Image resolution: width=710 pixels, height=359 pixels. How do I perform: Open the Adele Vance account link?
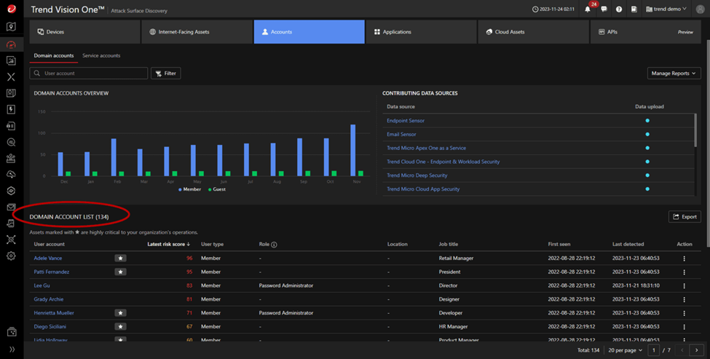pyautogui.click(x=48, y=258)
